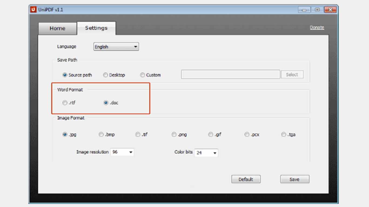This screenshot has width=369, height=207.
Task: Open the Language dropdown showing English
Action: point(116,47)
